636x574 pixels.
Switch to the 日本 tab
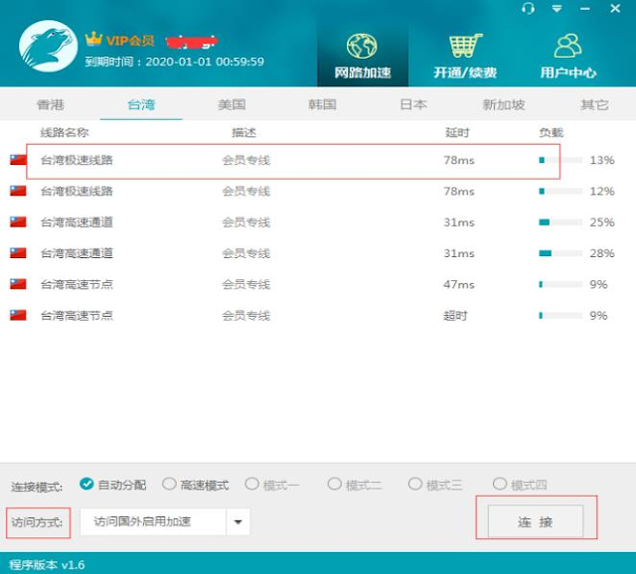tap(413, 104)
